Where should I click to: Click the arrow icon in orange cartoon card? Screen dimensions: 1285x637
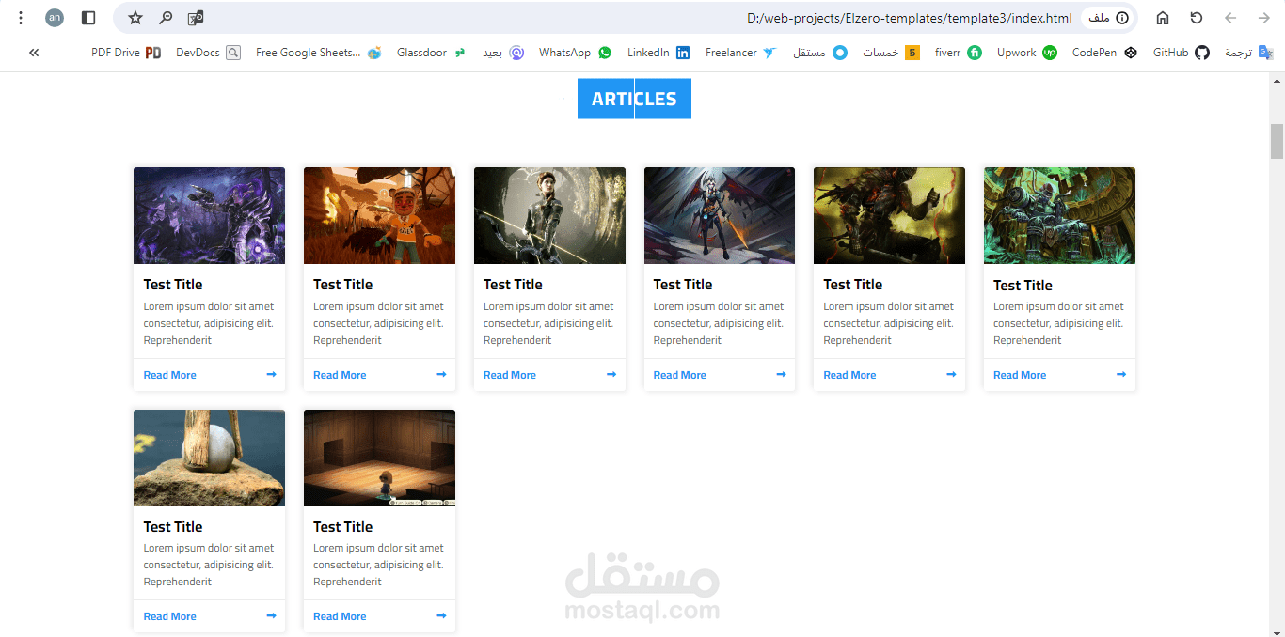tap(441, 374)
